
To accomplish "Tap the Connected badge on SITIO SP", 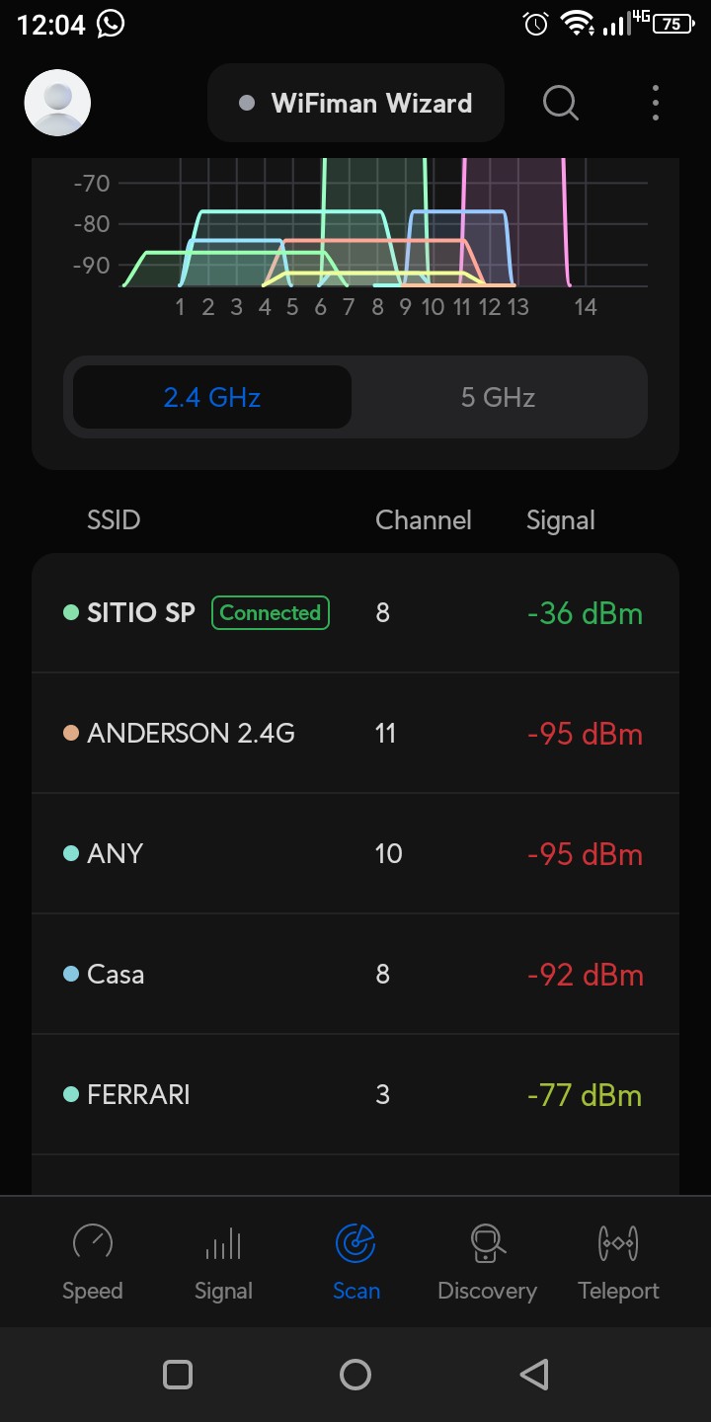I will pos(271,613).
